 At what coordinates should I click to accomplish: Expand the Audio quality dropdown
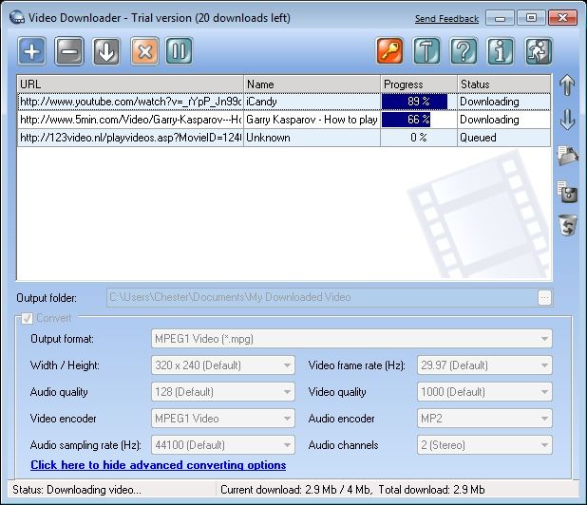[223, 392]
